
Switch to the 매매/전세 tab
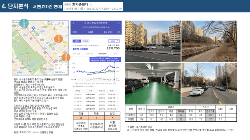point(102,54)
